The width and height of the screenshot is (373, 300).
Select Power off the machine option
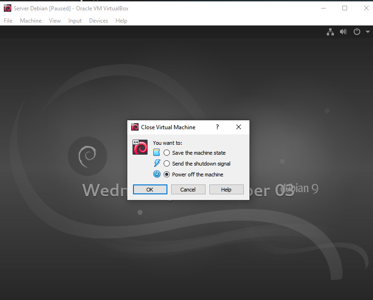coord(167,175)
